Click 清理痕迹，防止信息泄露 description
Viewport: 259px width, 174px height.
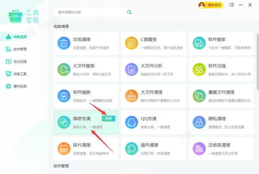click(226, 127)
